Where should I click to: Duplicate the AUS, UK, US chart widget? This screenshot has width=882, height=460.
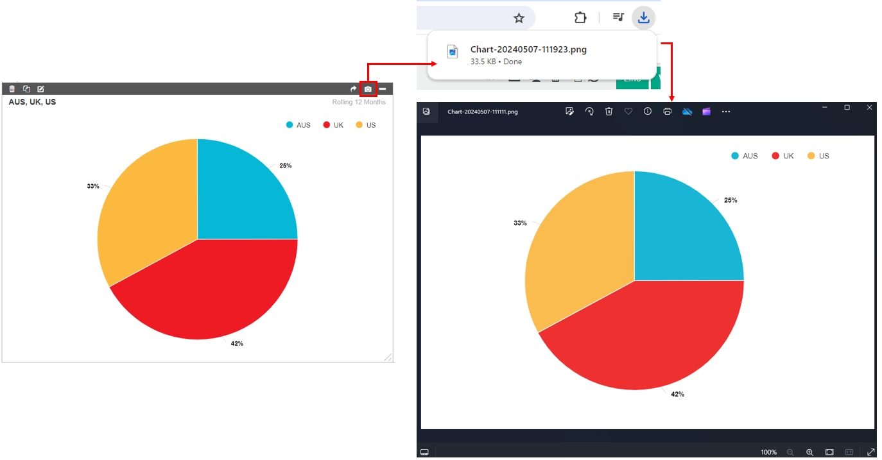point(26,89)
